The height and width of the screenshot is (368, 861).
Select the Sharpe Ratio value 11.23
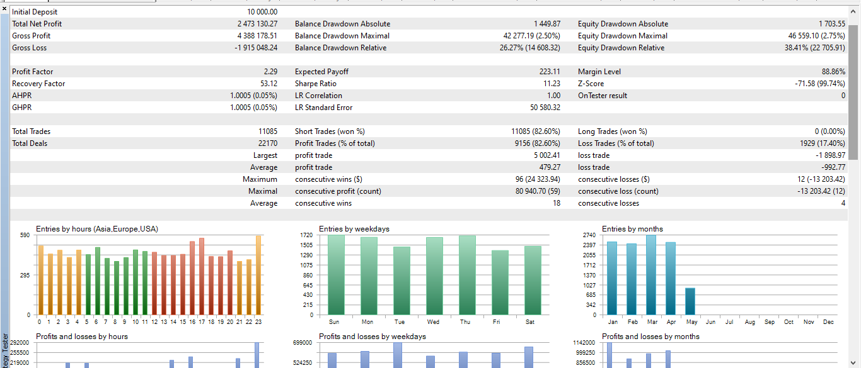[551, 84]
